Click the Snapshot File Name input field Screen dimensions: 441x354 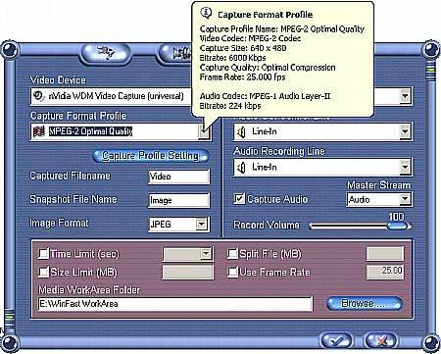pyautogui.click(x=178, y=200)
